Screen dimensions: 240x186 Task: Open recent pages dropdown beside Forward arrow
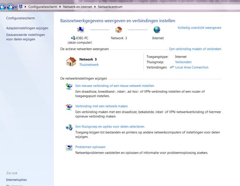[16, 7]
